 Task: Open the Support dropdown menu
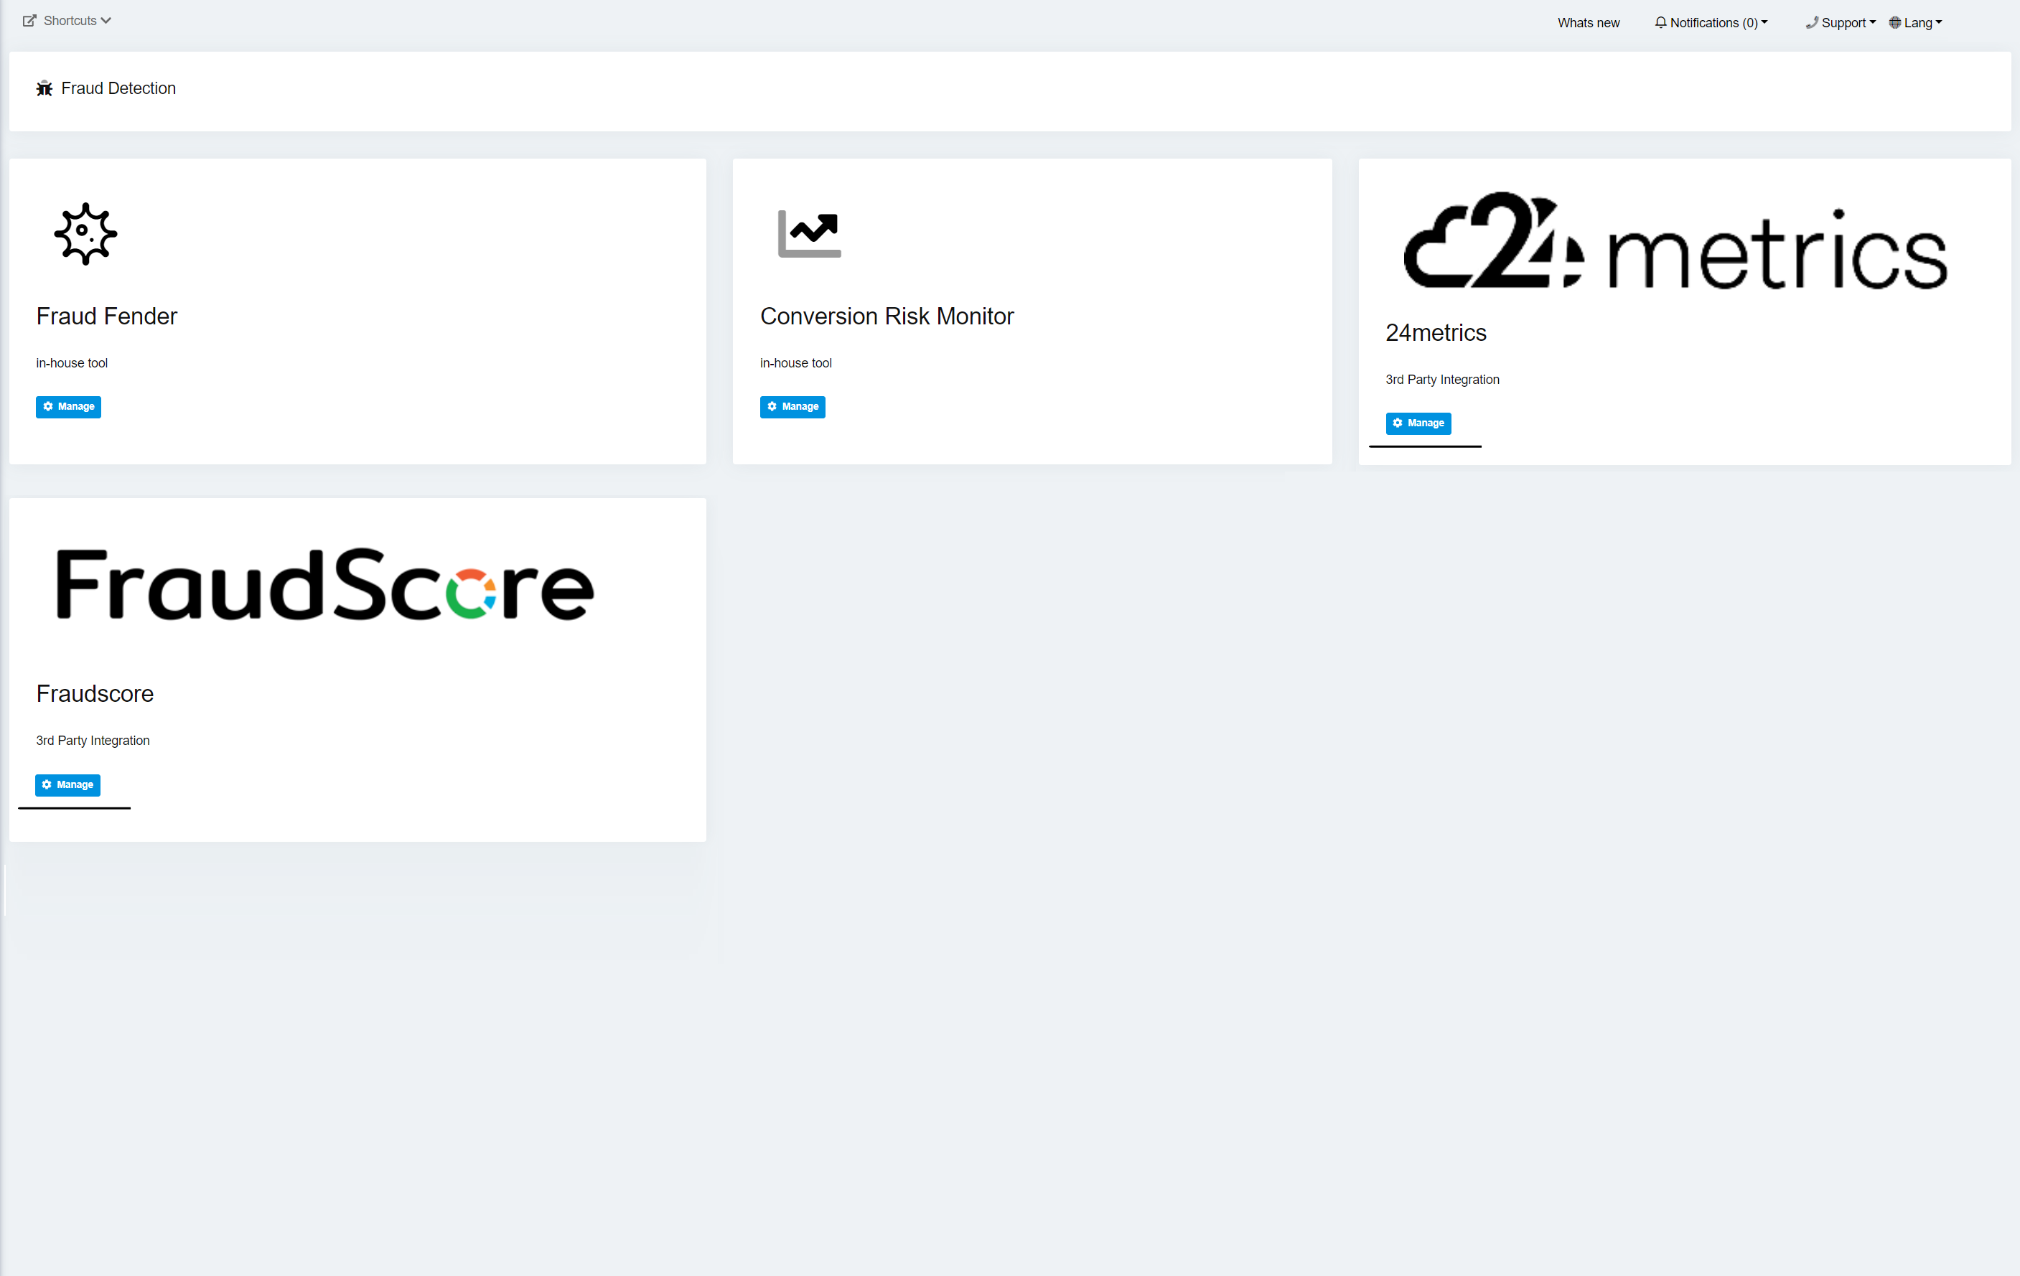(x=1844, y=23)
